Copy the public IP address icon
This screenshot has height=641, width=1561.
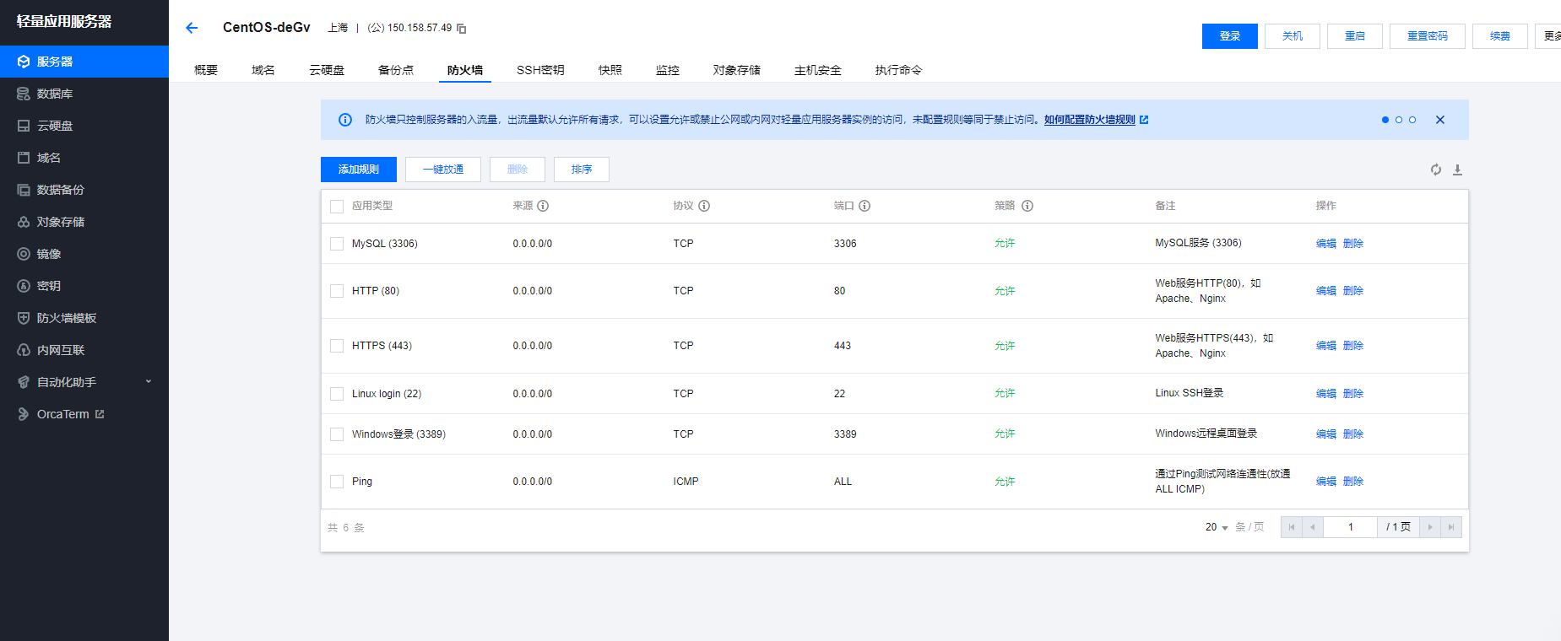point(462,29)
